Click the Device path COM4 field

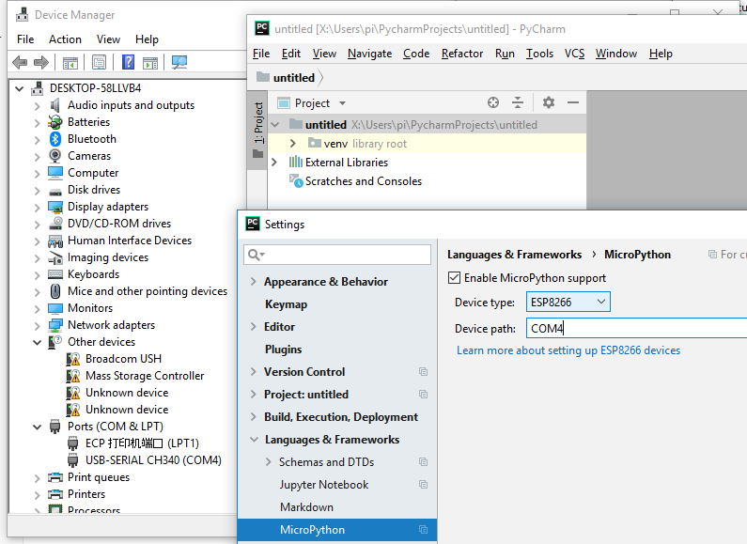[x=635, y=329]
